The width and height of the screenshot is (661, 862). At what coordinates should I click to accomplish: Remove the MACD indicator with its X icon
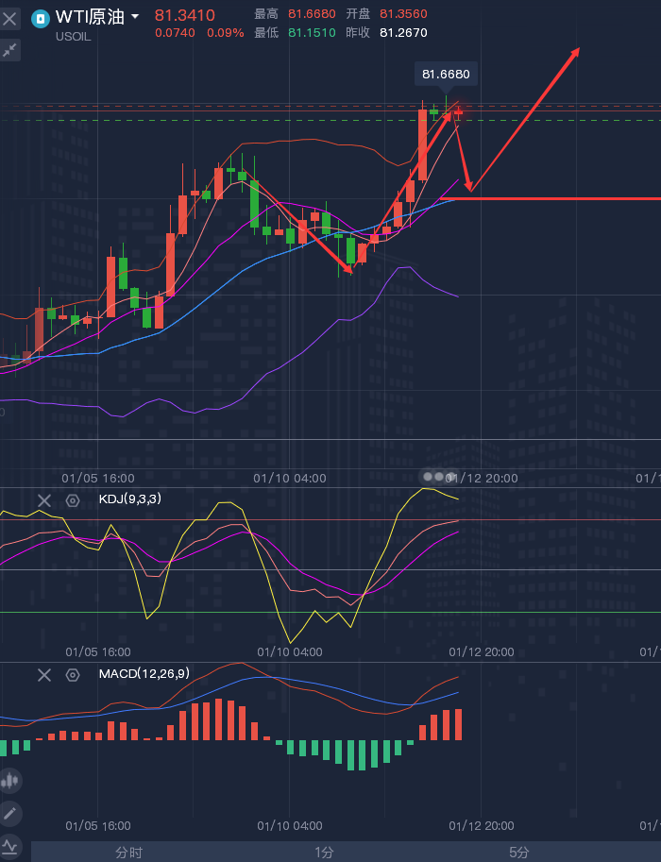point(44,674)
